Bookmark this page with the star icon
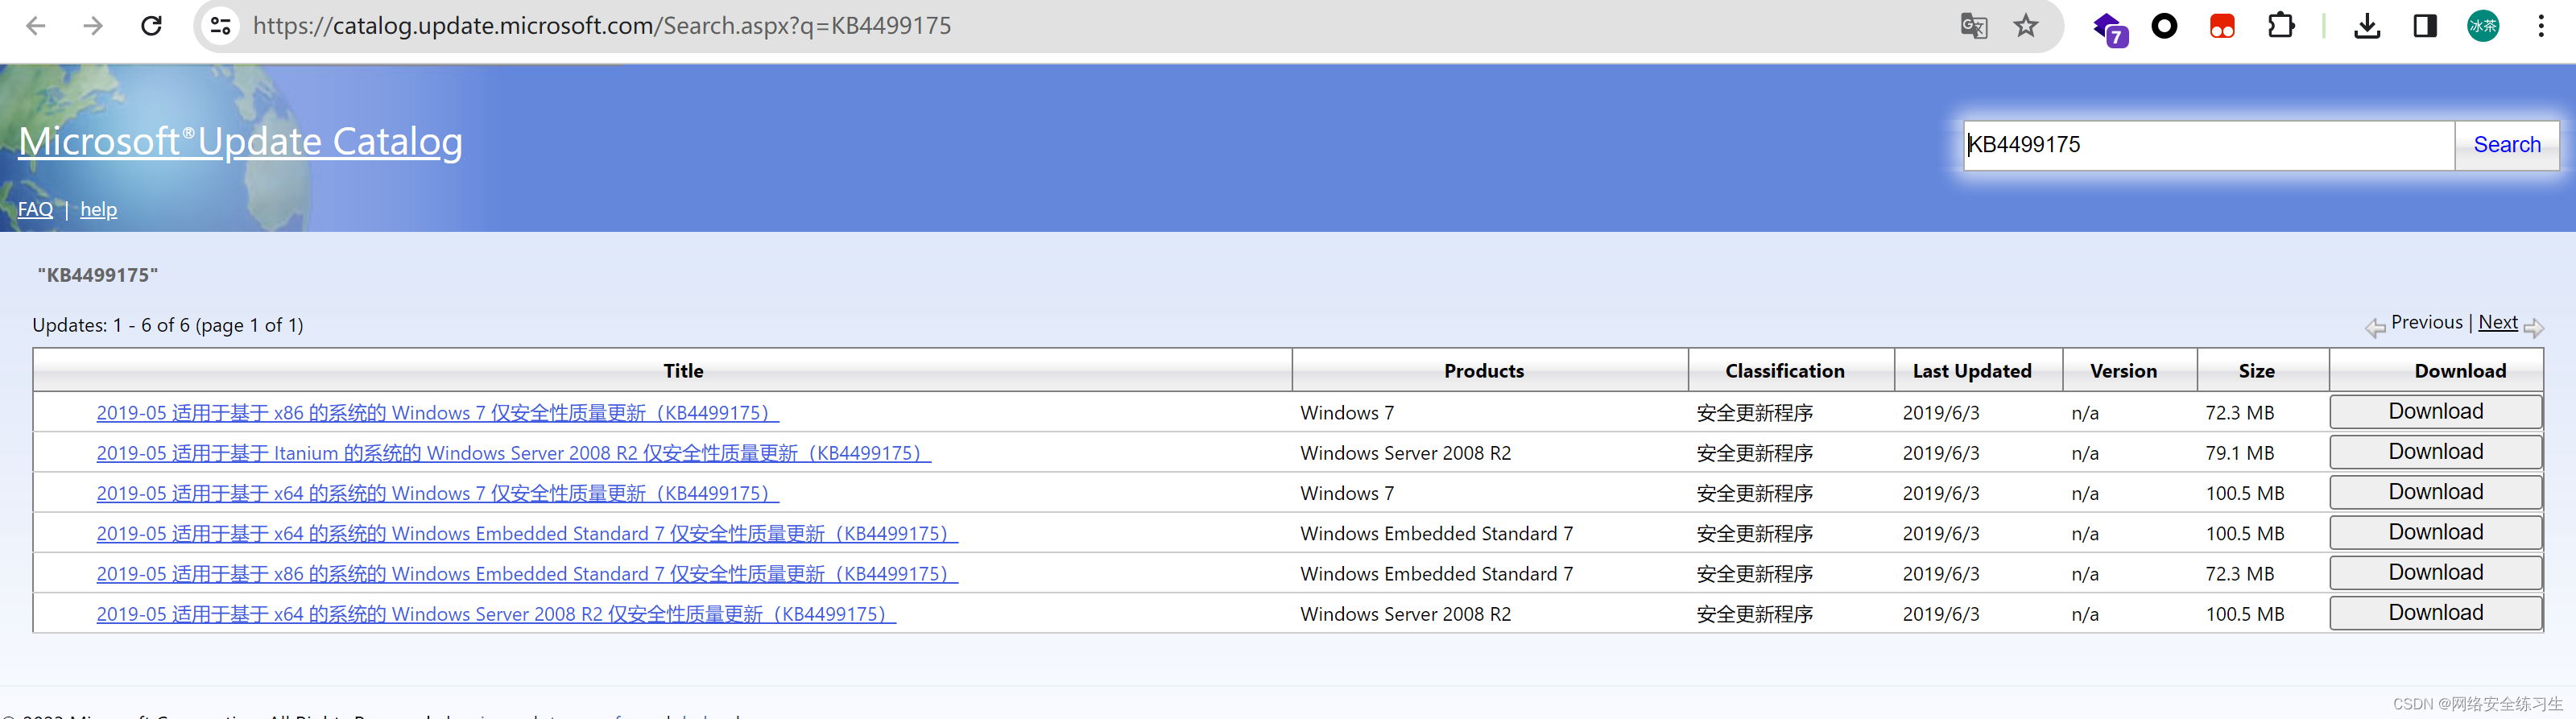Viewport: 2576px width, 719px height. (x=2026, y=26)
